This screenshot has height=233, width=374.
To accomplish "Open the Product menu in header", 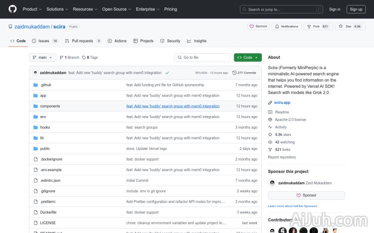I will tap(31, 9).
